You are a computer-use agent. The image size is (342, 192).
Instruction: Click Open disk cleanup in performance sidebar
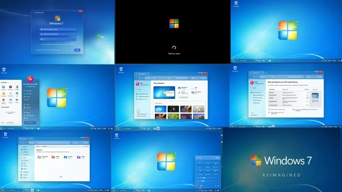[257, 100]
